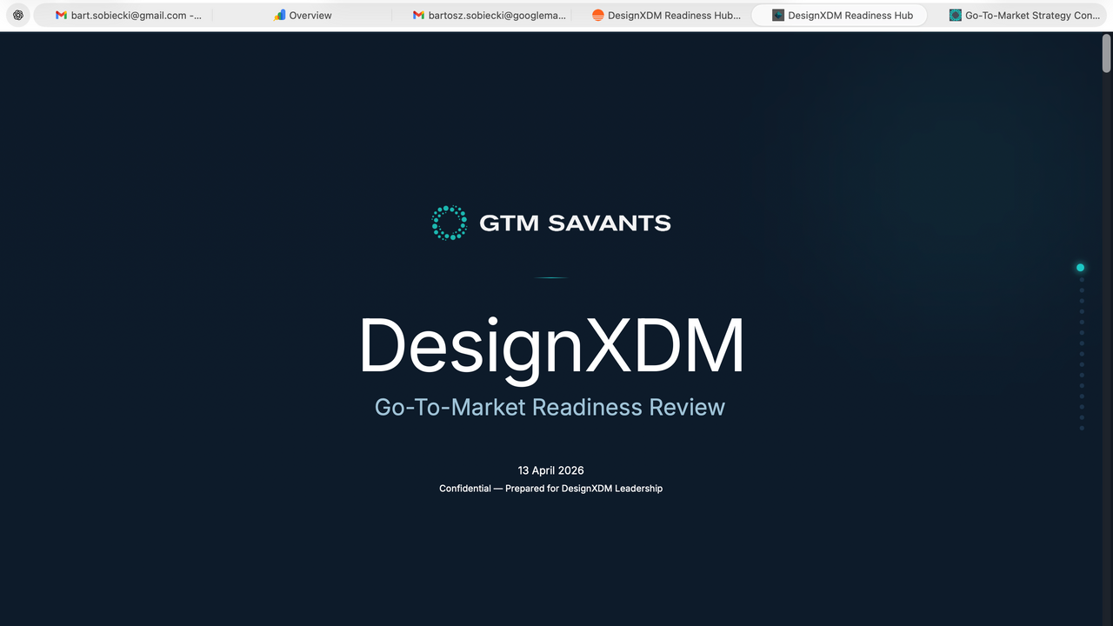Click Confidential — Prepared for DesignXDM Leadership text

pos(551,489)
